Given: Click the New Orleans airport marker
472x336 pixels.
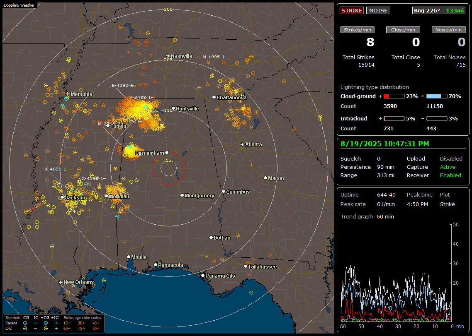Looking at the screenshot, I should [x=61, y=282].
